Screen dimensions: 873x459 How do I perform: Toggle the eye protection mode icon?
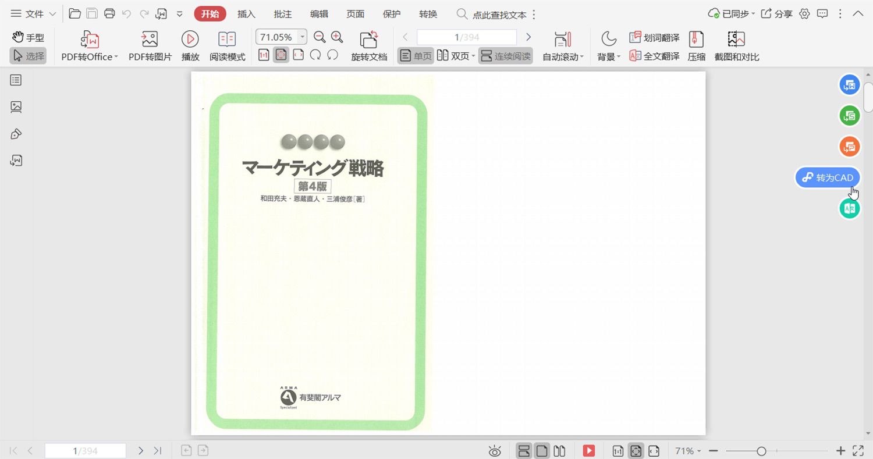[x=495, y=451]
